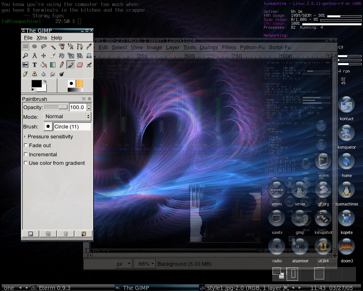Screen dimensions: 363x291
Task: Select the Clone stamp tool
Action: 35,74
